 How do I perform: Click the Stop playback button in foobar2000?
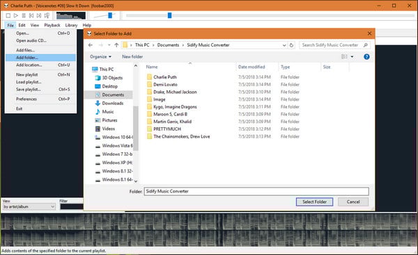click(x=8, y=16)
